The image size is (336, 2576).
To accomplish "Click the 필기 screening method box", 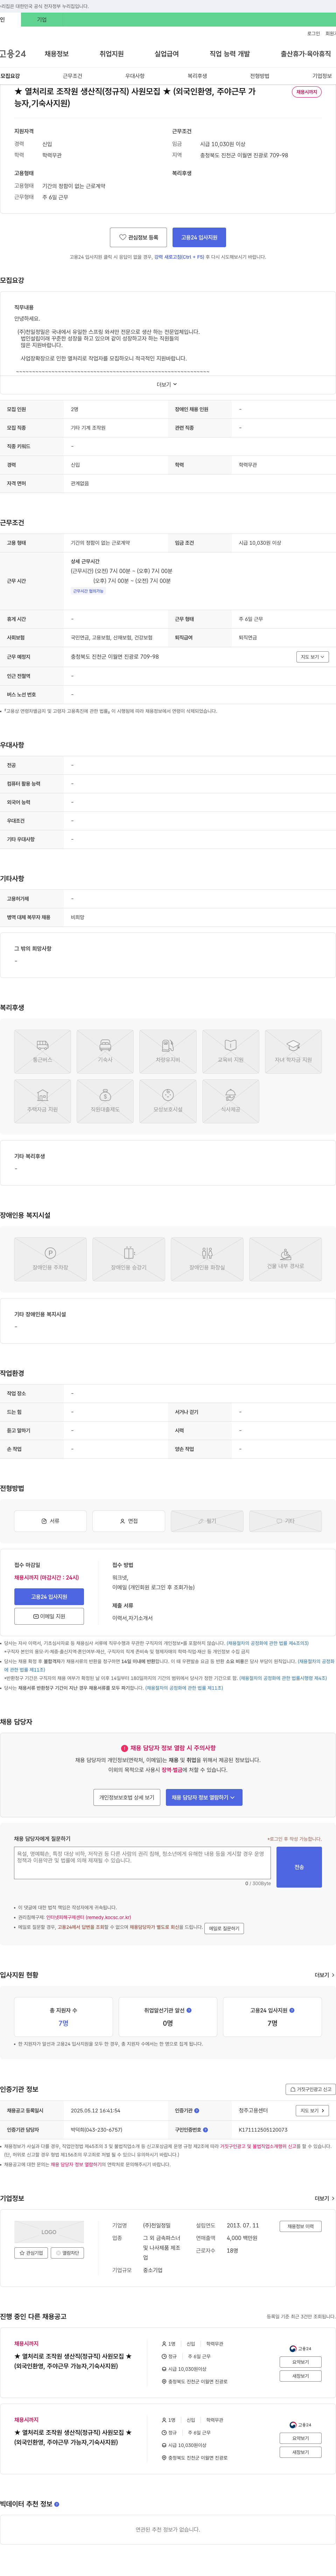I will [x=207, y=1520].
